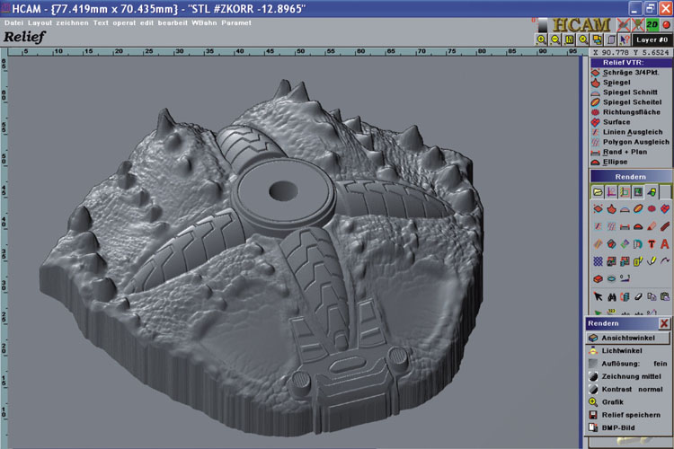Click the cyan eye-shaped icon

coord(611,279)
